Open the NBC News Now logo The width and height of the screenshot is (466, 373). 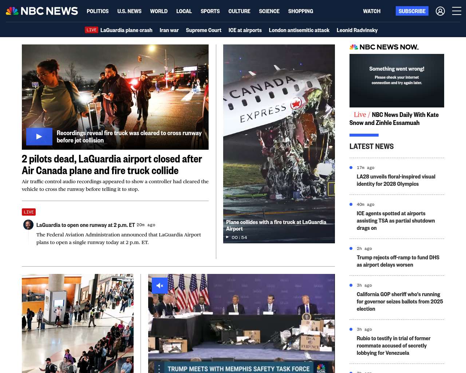pyautogui.click(x=384, y=47)
